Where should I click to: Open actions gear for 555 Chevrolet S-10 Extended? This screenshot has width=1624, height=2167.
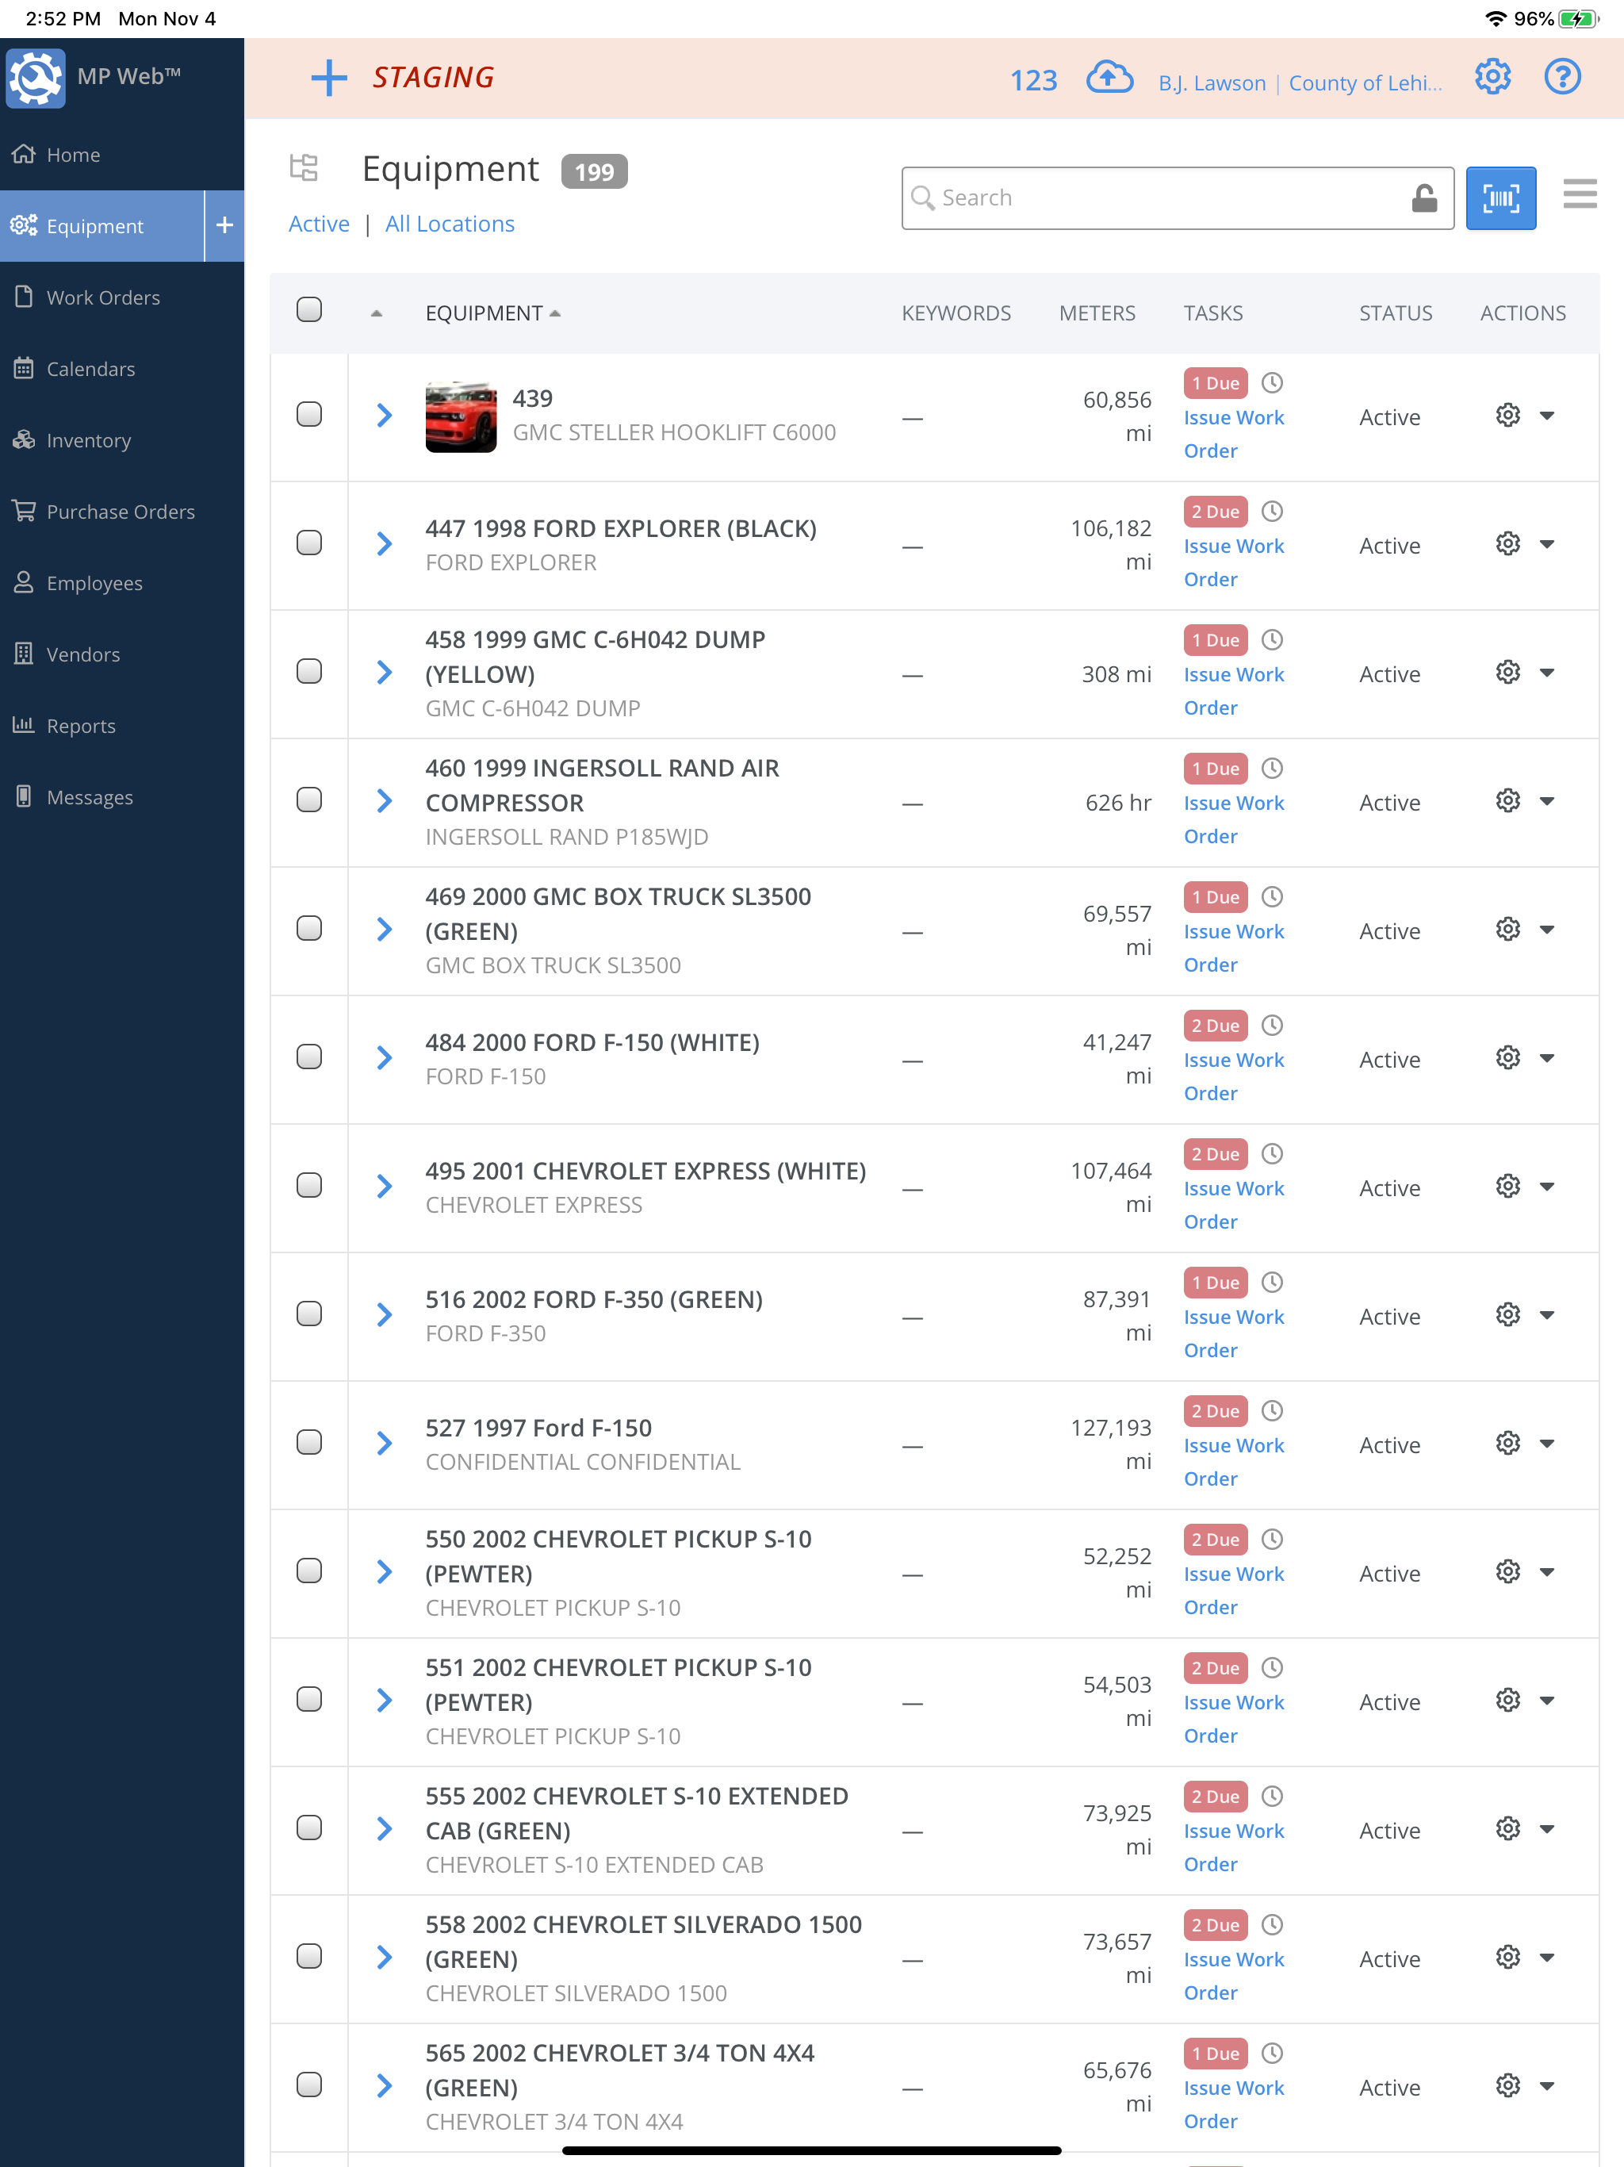click(1507, 1829)
